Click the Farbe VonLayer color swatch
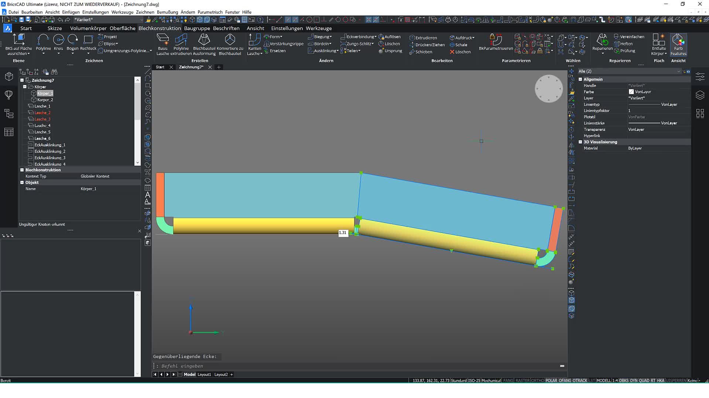The height and width of the screenshot is (398, 709). pyautogui.click(x=631, y=92)
